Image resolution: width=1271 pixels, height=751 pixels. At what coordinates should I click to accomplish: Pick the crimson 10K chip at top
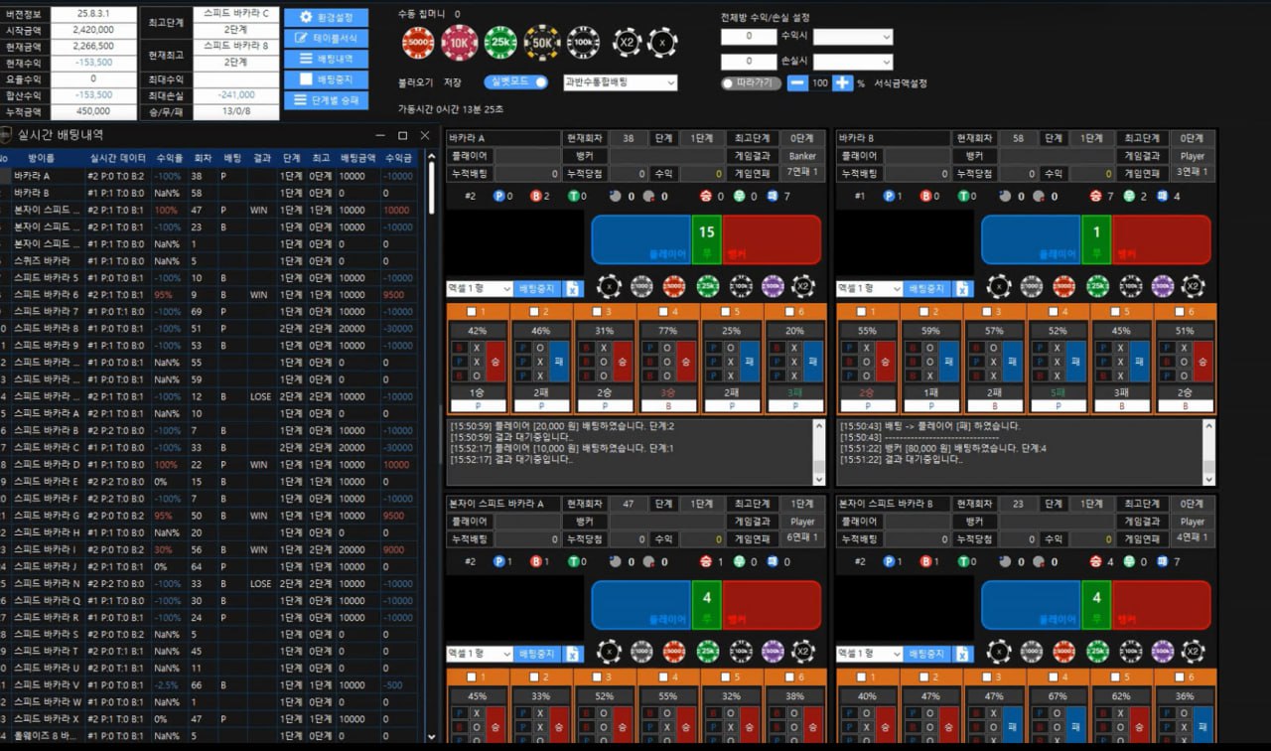point(460,43)
